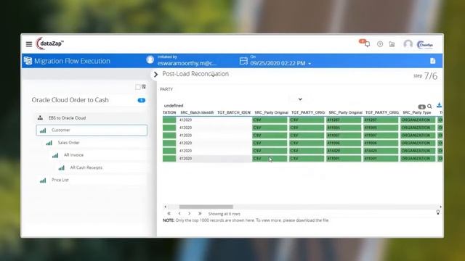Click the grid view icon beside checkbox
Image resolution: width=465 pixels, height=261 pixels.
[x=144, y=87]
